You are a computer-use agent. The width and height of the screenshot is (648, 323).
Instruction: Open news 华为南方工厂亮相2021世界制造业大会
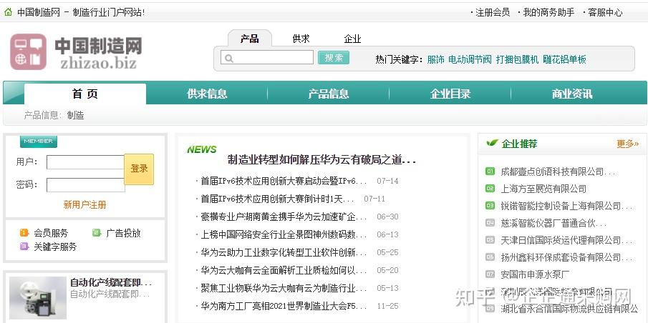284,306
